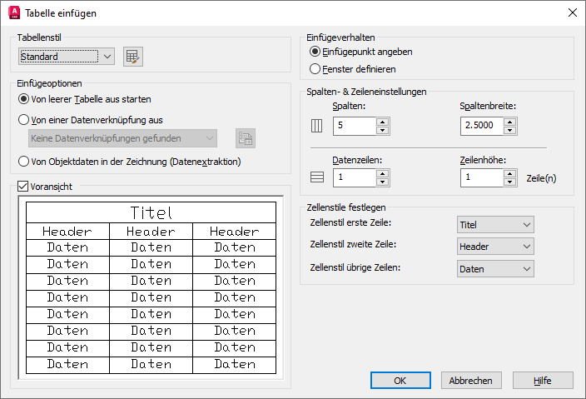Increase the Datenzeilen row count

[x=382, y=172]
